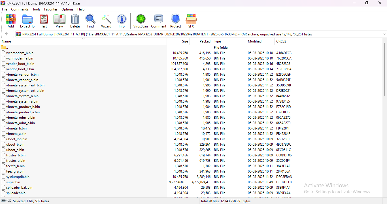Image resolution: width=387 pixels, height=204 pixels.
Task: Open the Commands menu
Action: (x=20, y=9)
